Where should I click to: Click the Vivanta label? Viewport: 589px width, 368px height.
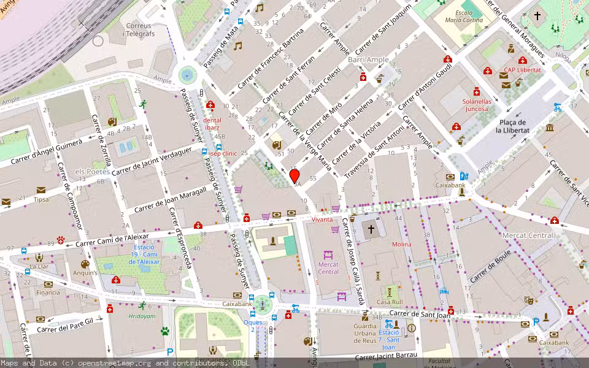322,220
